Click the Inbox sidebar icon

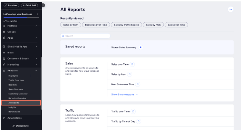pos(4,52)
